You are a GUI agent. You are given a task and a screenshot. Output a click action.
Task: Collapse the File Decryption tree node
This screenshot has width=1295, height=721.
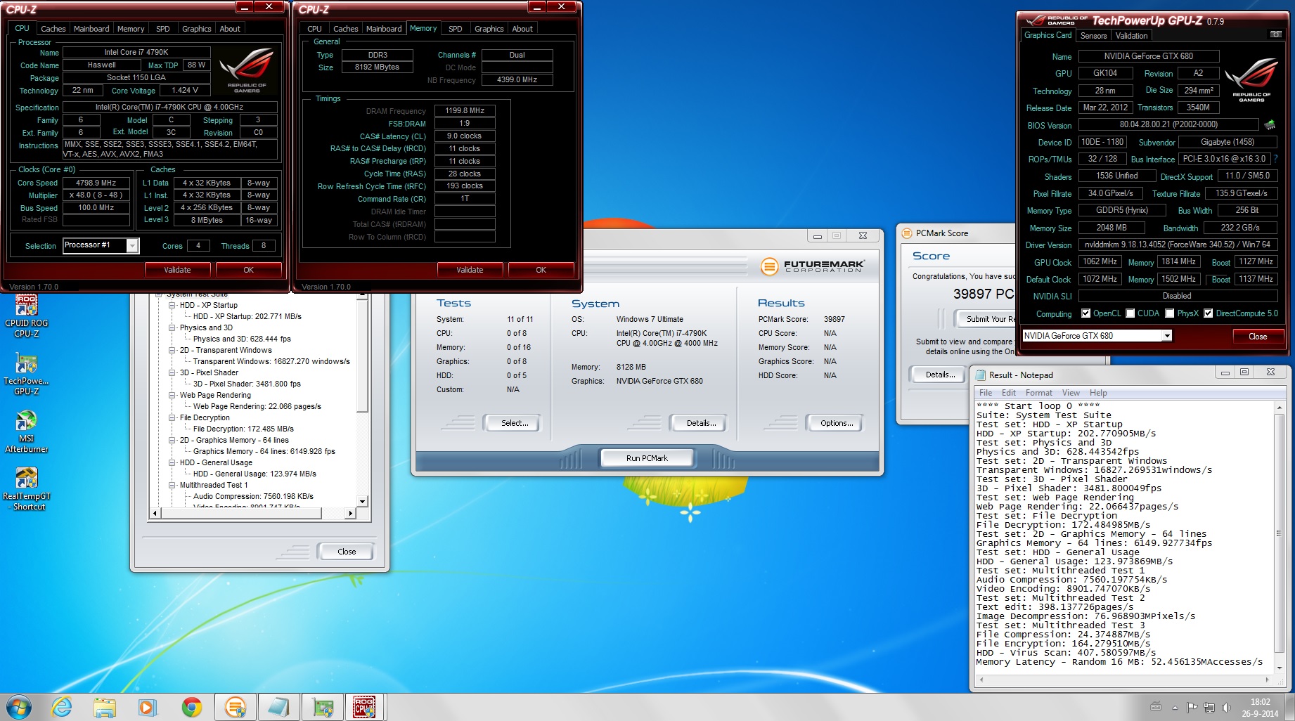[x=172, y=417]
